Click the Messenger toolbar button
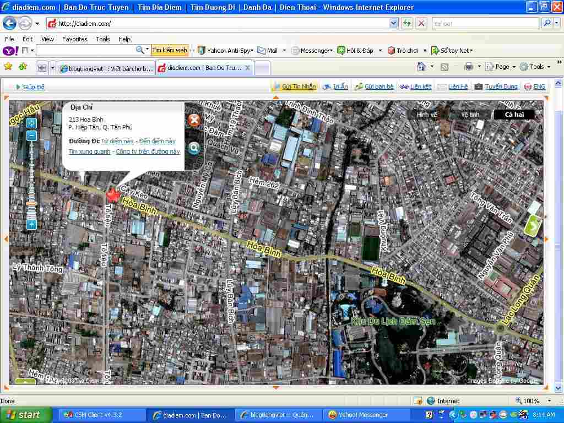 pos(312,51)
